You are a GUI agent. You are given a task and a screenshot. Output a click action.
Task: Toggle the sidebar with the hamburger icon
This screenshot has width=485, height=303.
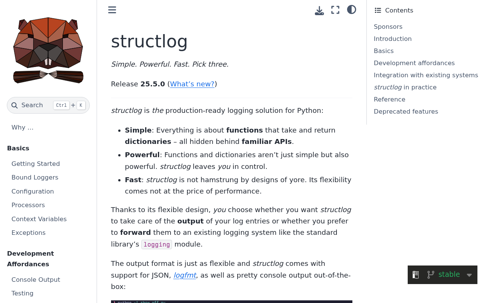click(x=111, y=9)
